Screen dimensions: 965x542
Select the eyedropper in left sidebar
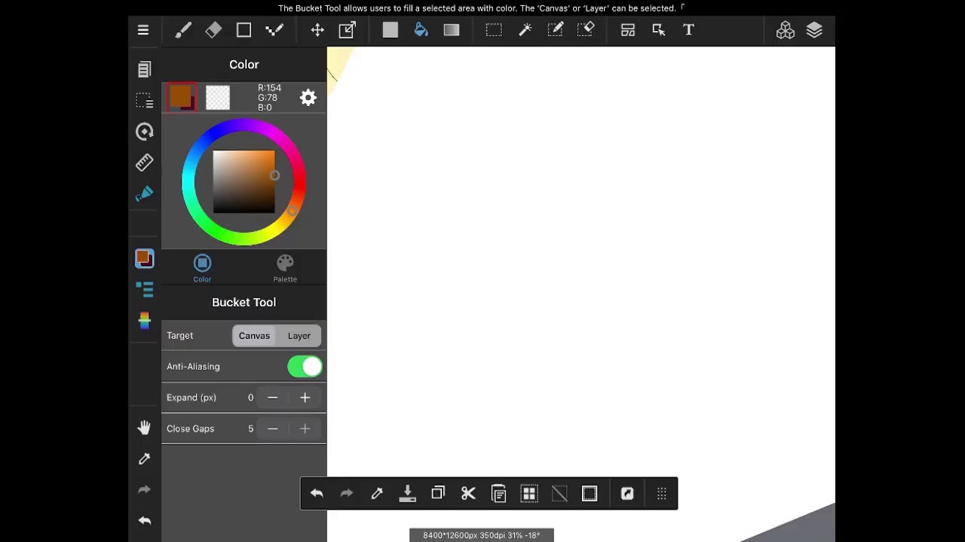click(145, 459)
